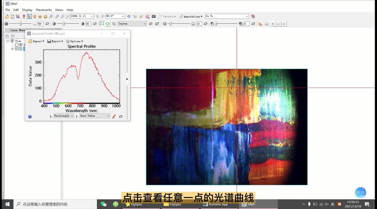The height and width of the screenshot is (209, 377).
Task: Open the File menu
Action: (x=8, y=10)
